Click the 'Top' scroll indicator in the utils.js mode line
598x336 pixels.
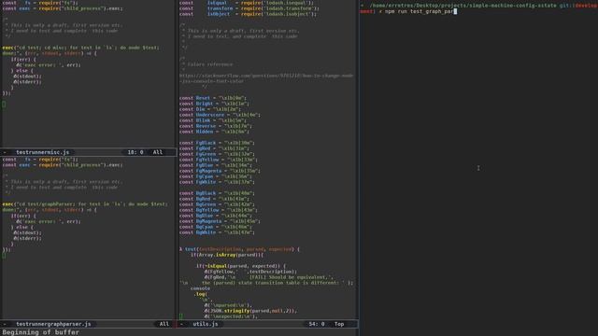click(339, 324)
